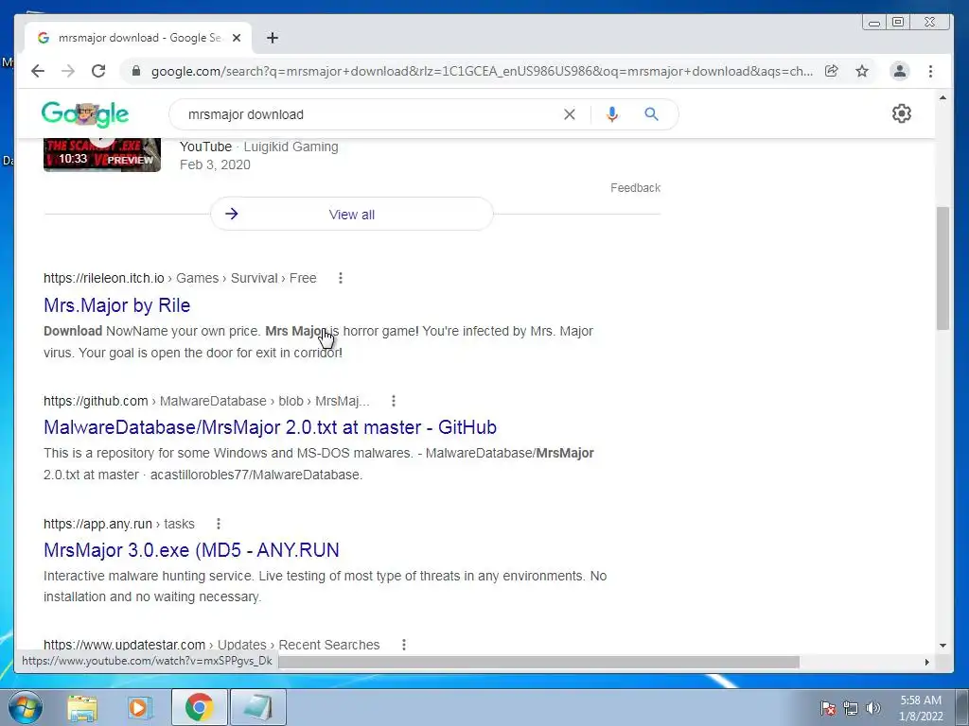This screenshot has width=969, height=726.
Task: Click the https://rileleon.itch.io breadcrumb
Action: 104,278
